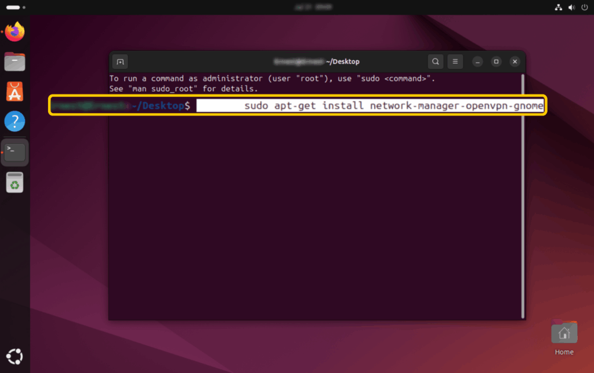Open the clock calendar in top bar
594x373 pixels.
coord(296,8)
